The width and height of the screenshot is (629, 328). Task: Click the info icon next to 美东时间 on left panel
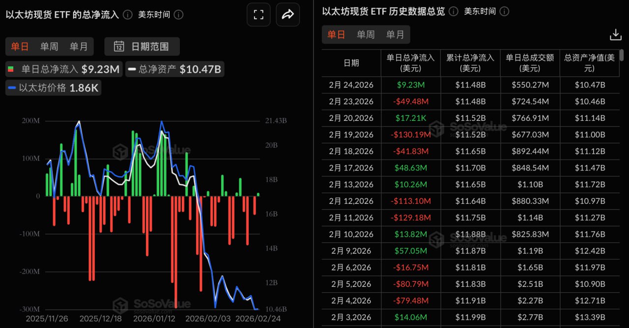(x=178, y=15)
